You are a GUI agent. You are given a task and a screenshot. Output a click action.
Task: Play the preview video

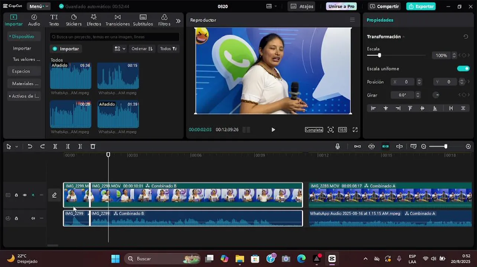[273, 129]
